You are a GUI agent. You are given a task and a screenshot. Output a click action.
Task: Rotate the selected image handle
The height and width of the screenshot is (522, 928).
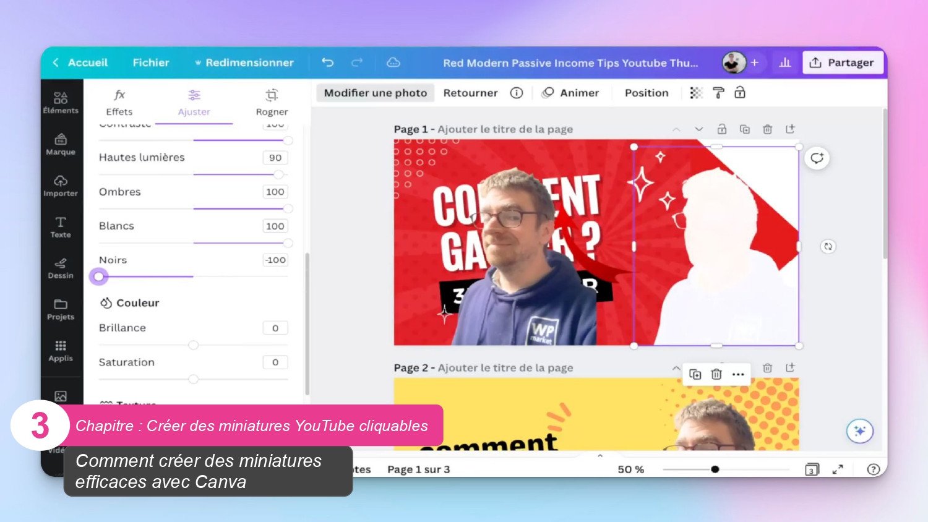click(x=828, y=246)
